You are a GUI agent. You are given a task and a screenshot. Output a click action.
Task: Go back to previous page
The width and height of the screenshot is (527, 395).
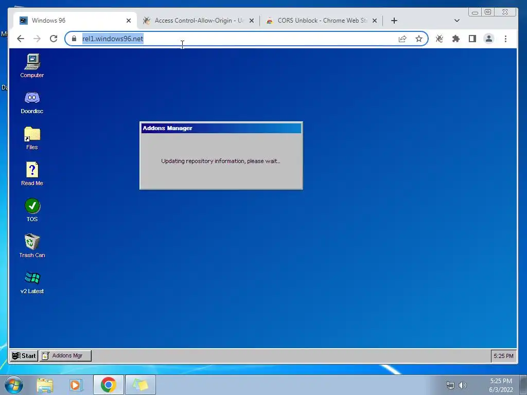(x=21, y=39)
